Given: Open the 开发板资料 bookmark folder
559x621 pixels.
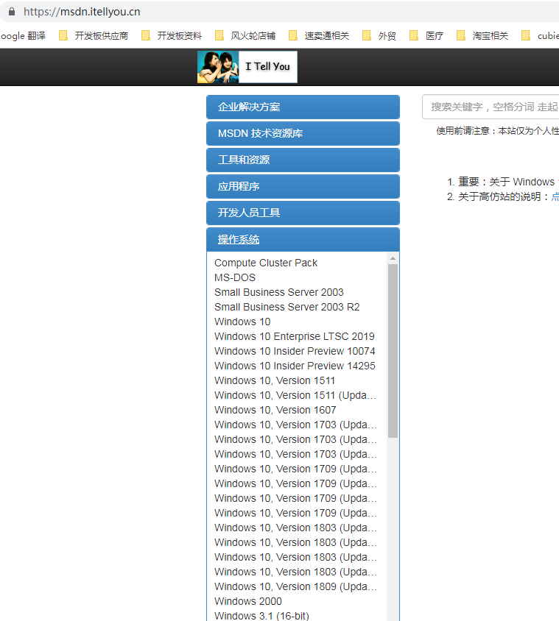Looking at the screenshot, I should [172, 35].
